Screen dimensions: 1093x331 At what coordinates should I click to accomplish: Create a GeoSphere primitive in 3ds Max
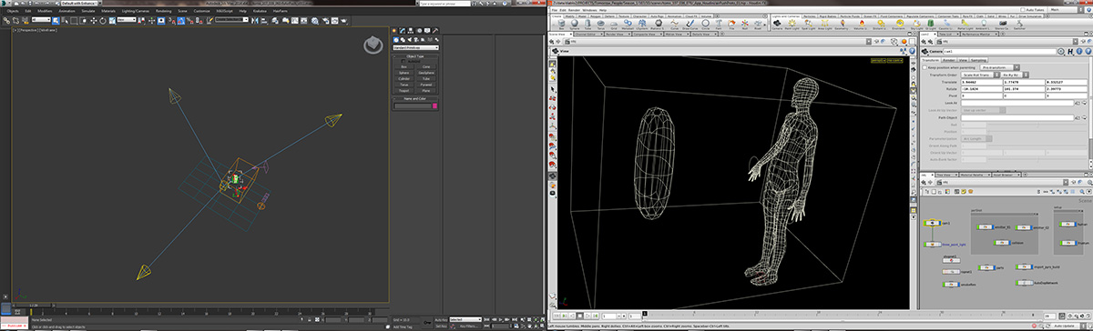point(425,73)
